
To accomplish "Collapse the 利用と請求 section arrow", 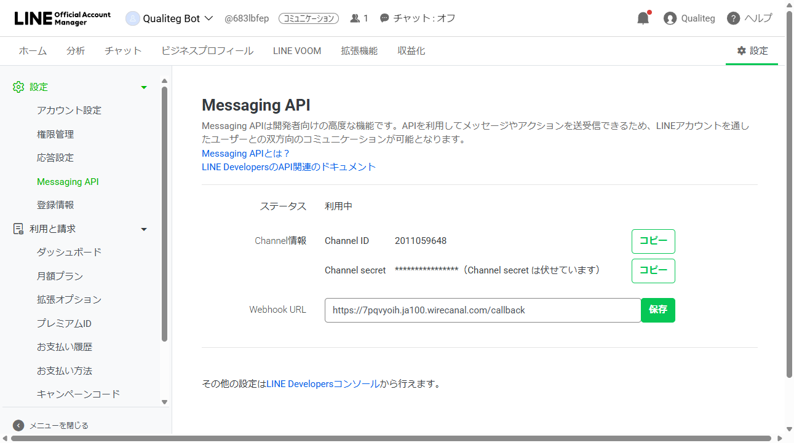I will tap(144, 229).
